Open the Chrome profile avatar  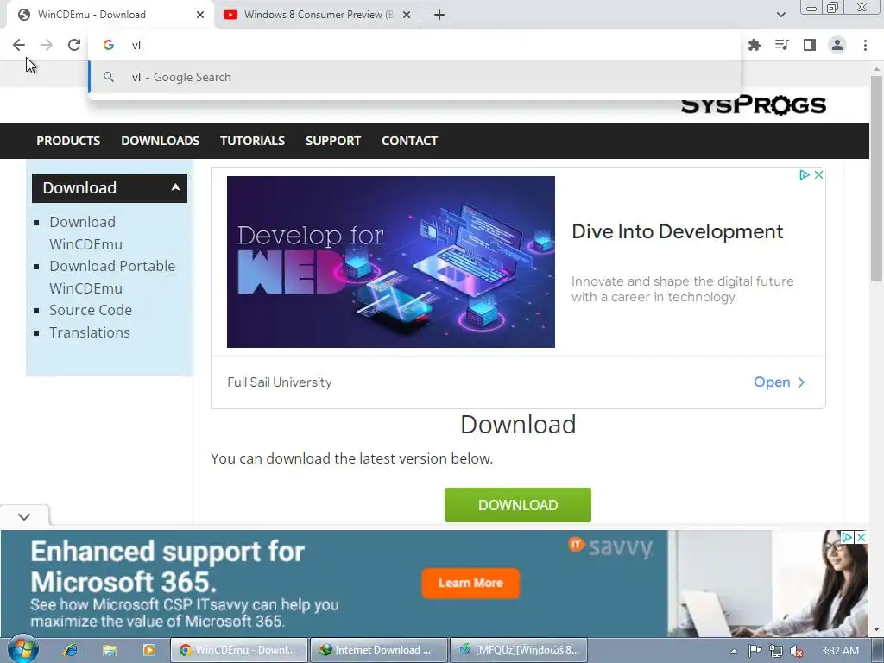(x=837, y=45)
